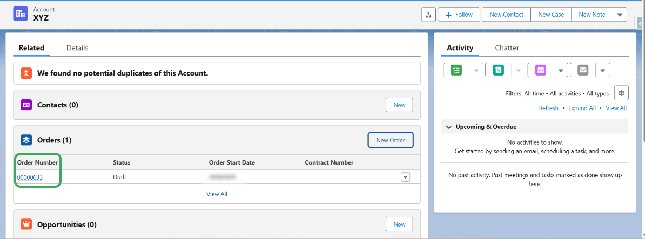
Task: Click the Email envelope icon
Action: [583, 70]
